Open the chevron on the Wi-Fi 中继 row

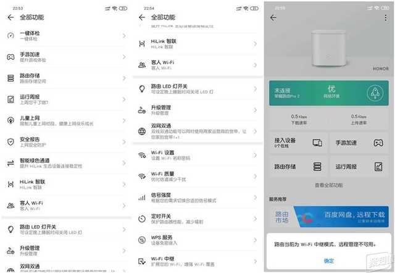(255, 261)
